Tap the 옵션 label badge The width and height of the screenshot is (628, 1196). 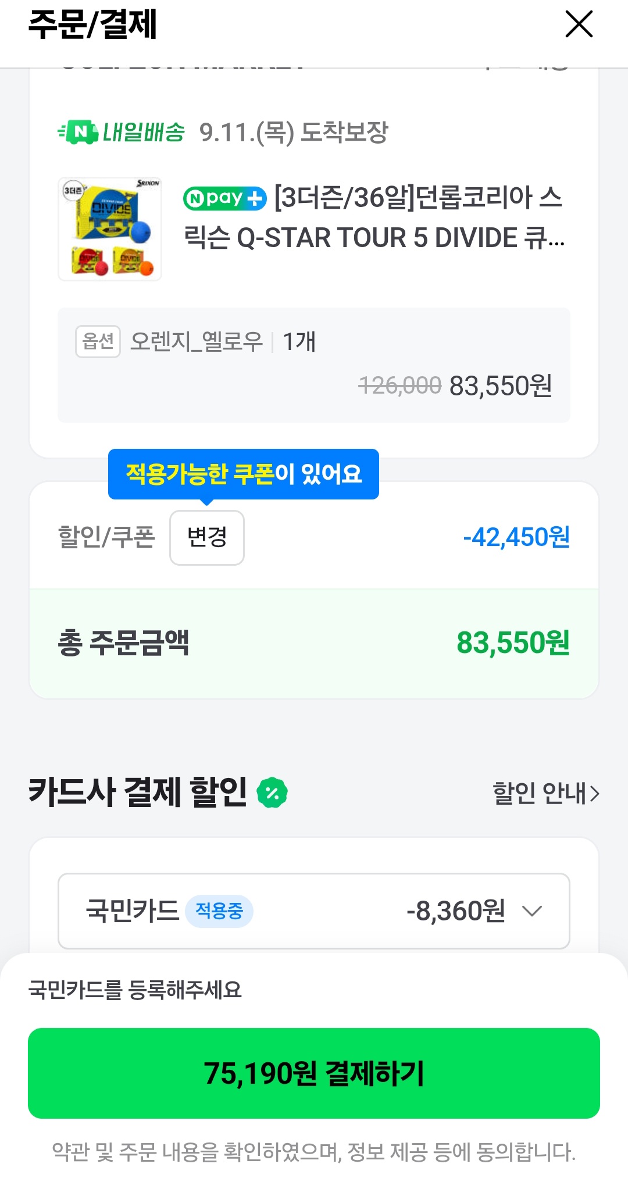[x=98, y=341]
